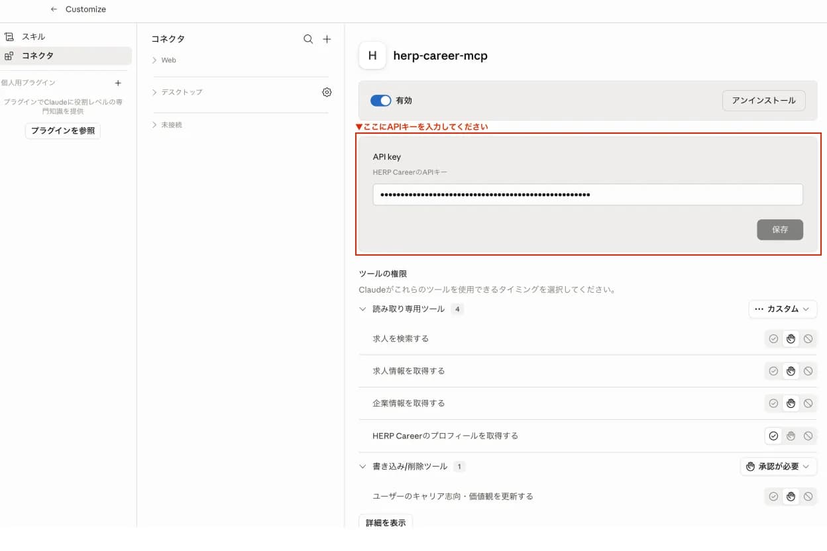This screenshot has height=551, width=827.
Task: Click the プラグインを参照 button
Action: pyautogui.click(x=63, y=130)
